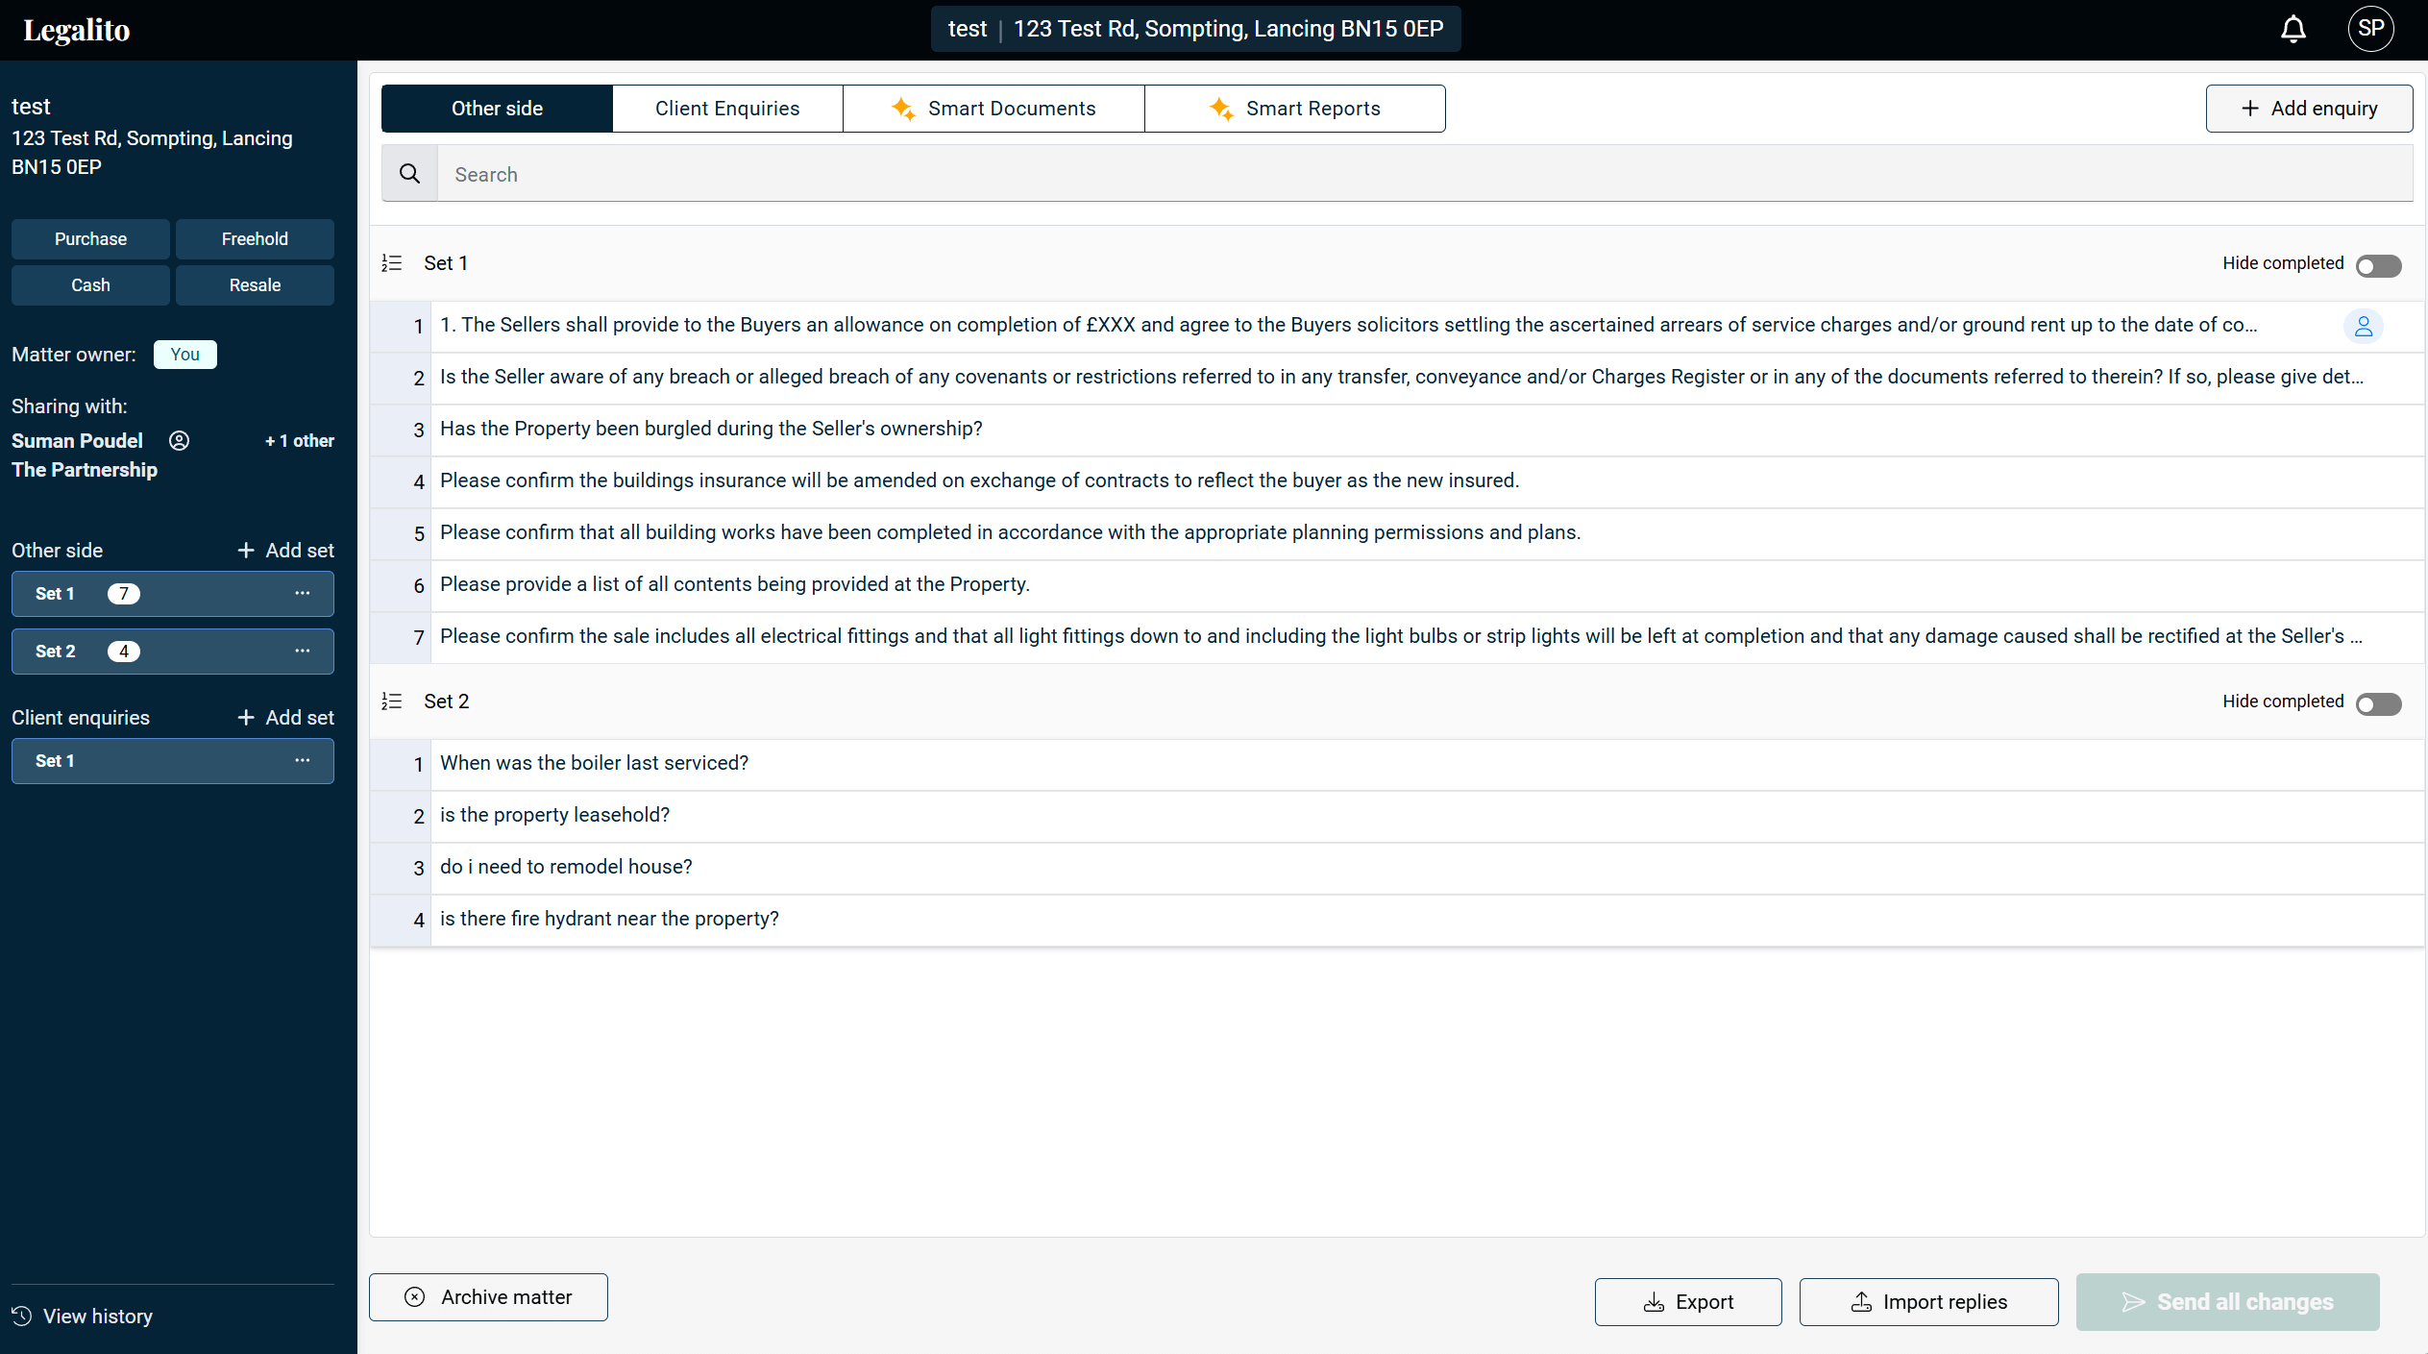2428x1354 pixels.
Task: Toggle Hide completed for Set 1
Action: (x=2378, y=266)
